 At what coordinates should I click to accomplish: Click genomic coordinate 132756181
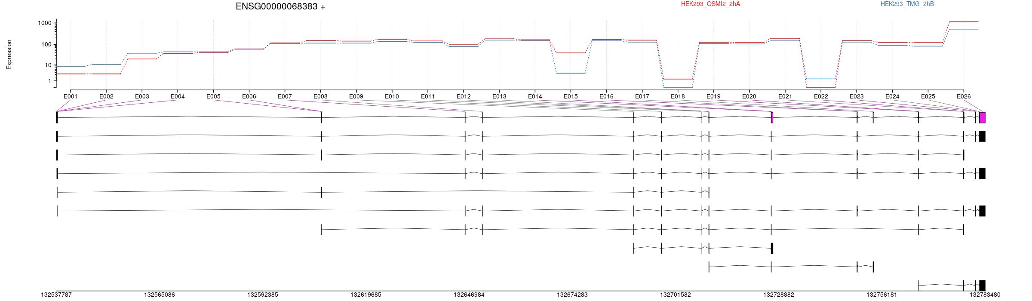coord(882,295)
